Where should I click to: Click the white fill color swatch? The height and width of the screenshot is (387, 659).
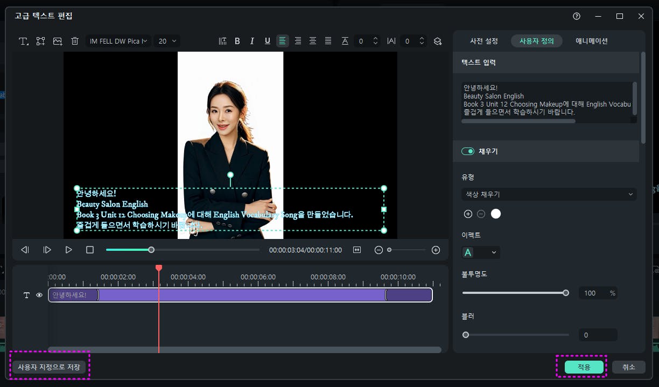pyautogui.click(x=496, y=214)
